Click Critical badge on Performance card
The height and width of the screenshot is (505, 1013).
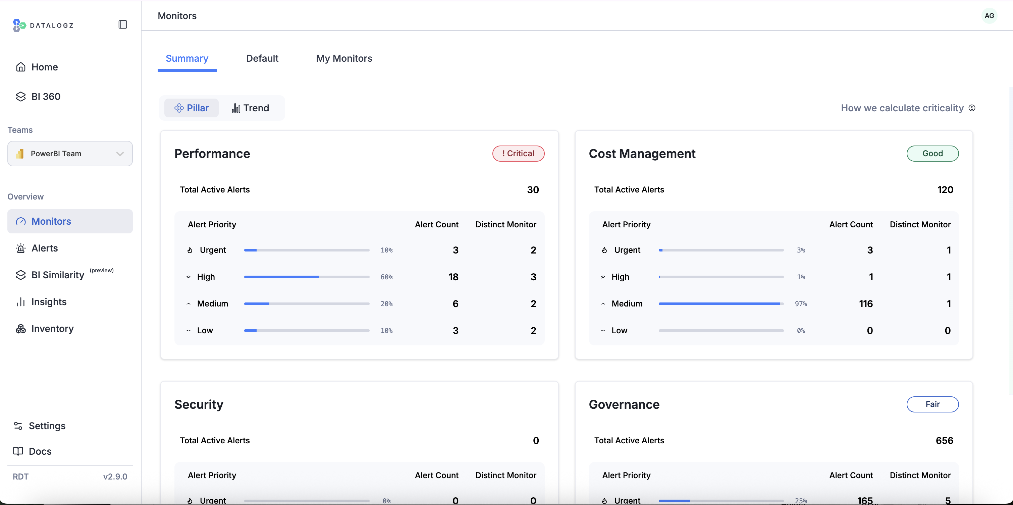(518, 154)
